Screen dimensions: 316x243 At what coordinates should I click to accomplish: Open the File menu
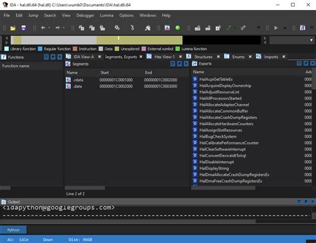pos(7,15)
